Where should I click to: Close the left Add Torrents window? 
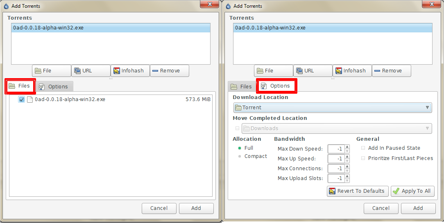pos(210,4)
